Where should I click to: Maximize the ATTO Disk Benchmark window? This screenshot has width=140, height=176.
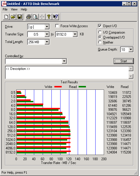[x=129, y=4]
